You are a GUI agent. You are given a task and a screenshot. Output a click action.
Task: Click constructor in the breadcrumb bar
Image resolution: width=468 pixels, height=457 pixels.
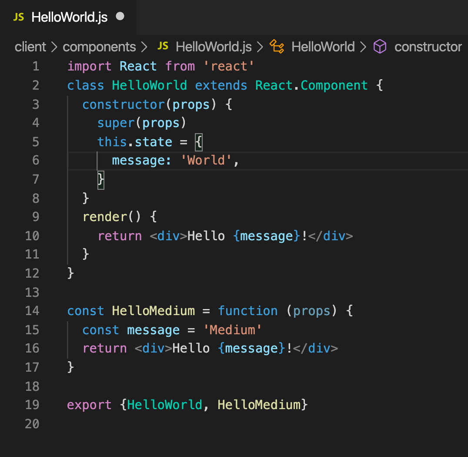(x=428, y=47)
